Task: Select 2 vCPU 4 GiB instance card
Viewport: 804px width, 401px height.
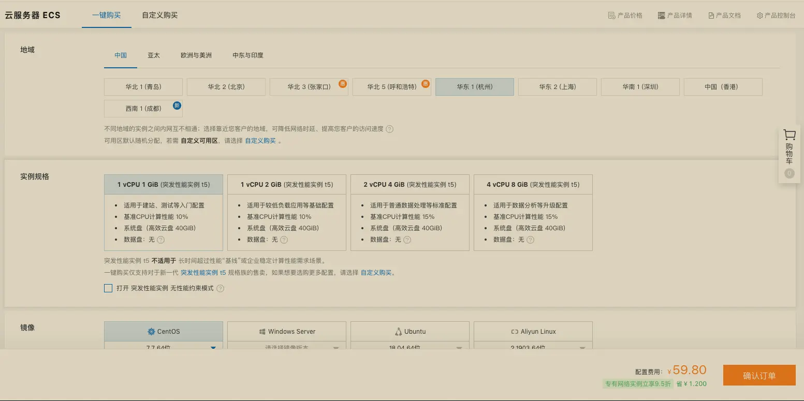Action: [410, 213]
